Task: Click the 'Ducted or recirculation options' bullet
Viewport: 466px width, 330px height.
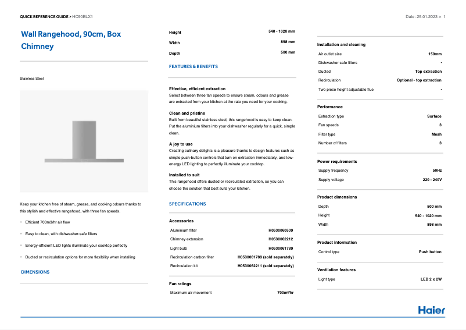Action: pyautogui.click(x=80, y=257)
